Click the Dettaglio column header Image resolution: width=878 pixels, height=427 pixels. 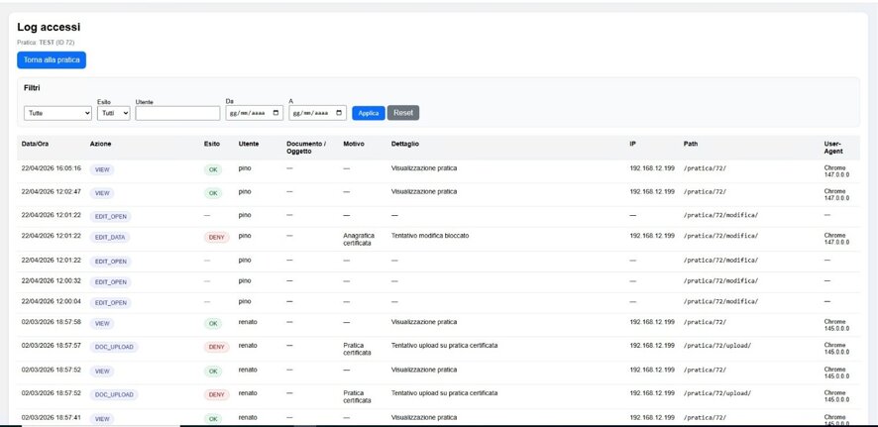(405, 144)
